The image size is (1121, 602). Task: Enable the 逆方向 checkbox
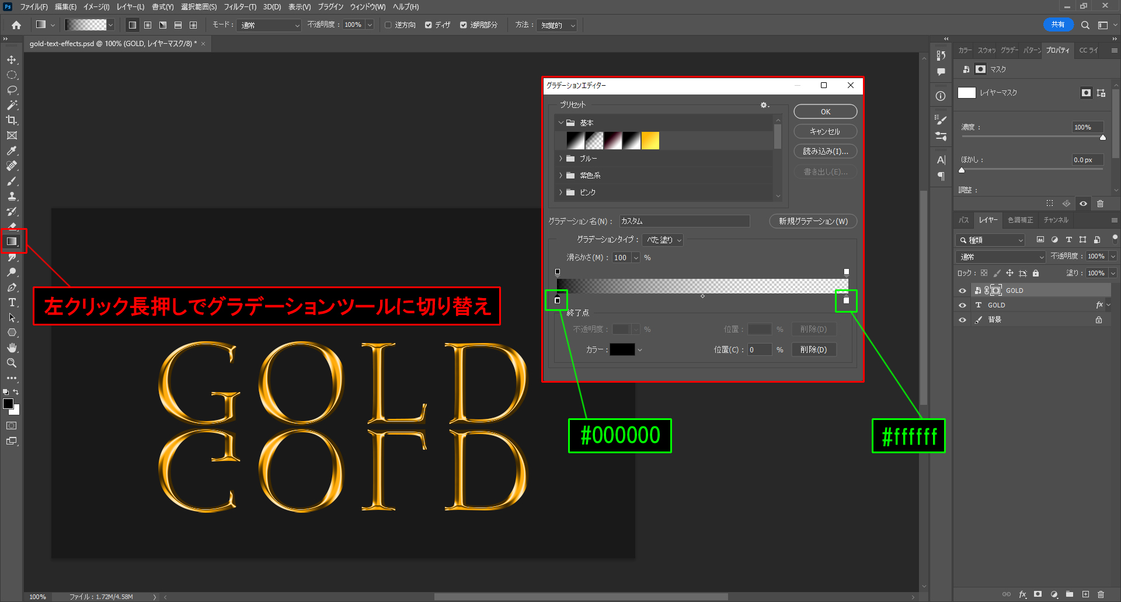click(388, 25)
